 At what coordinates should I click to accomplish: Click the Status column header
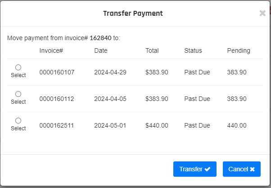click(193, 50)
